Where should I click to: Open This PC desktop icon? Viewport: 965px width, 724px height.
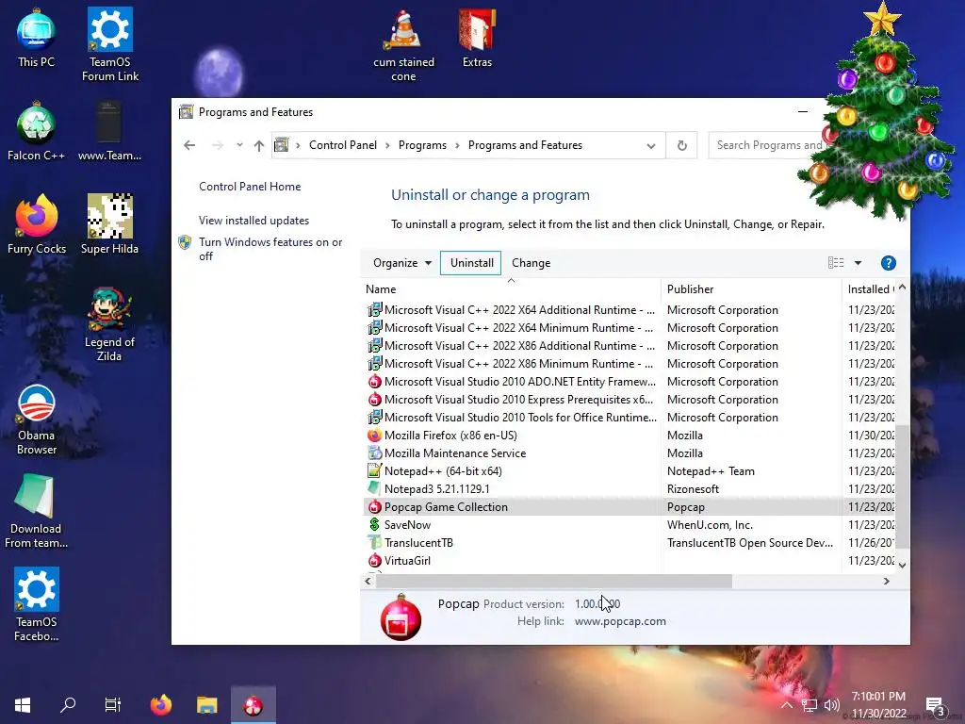pyautogui.click(x=37, y=38)
